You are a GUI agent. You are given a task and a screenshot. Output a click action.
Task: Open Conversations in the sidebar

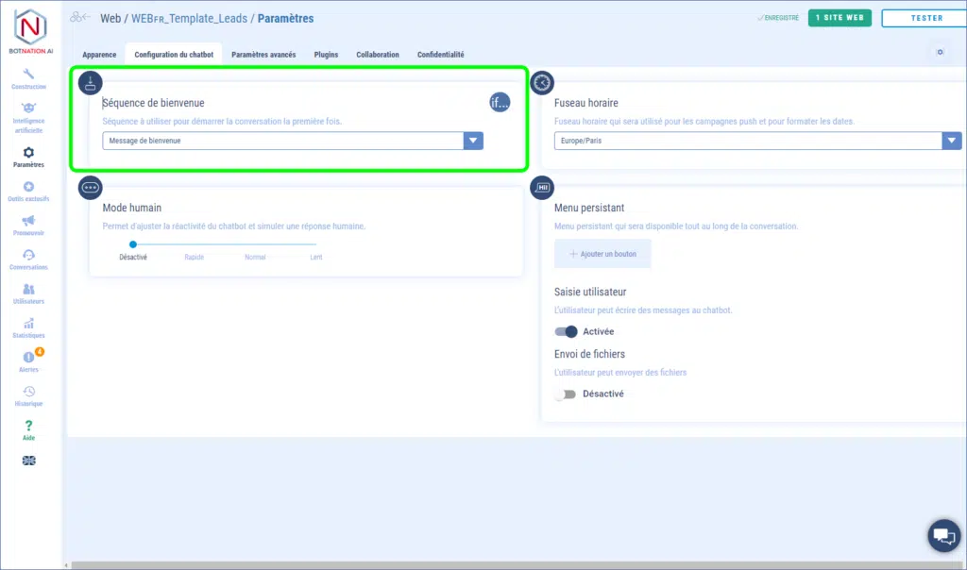click(28, 259)
